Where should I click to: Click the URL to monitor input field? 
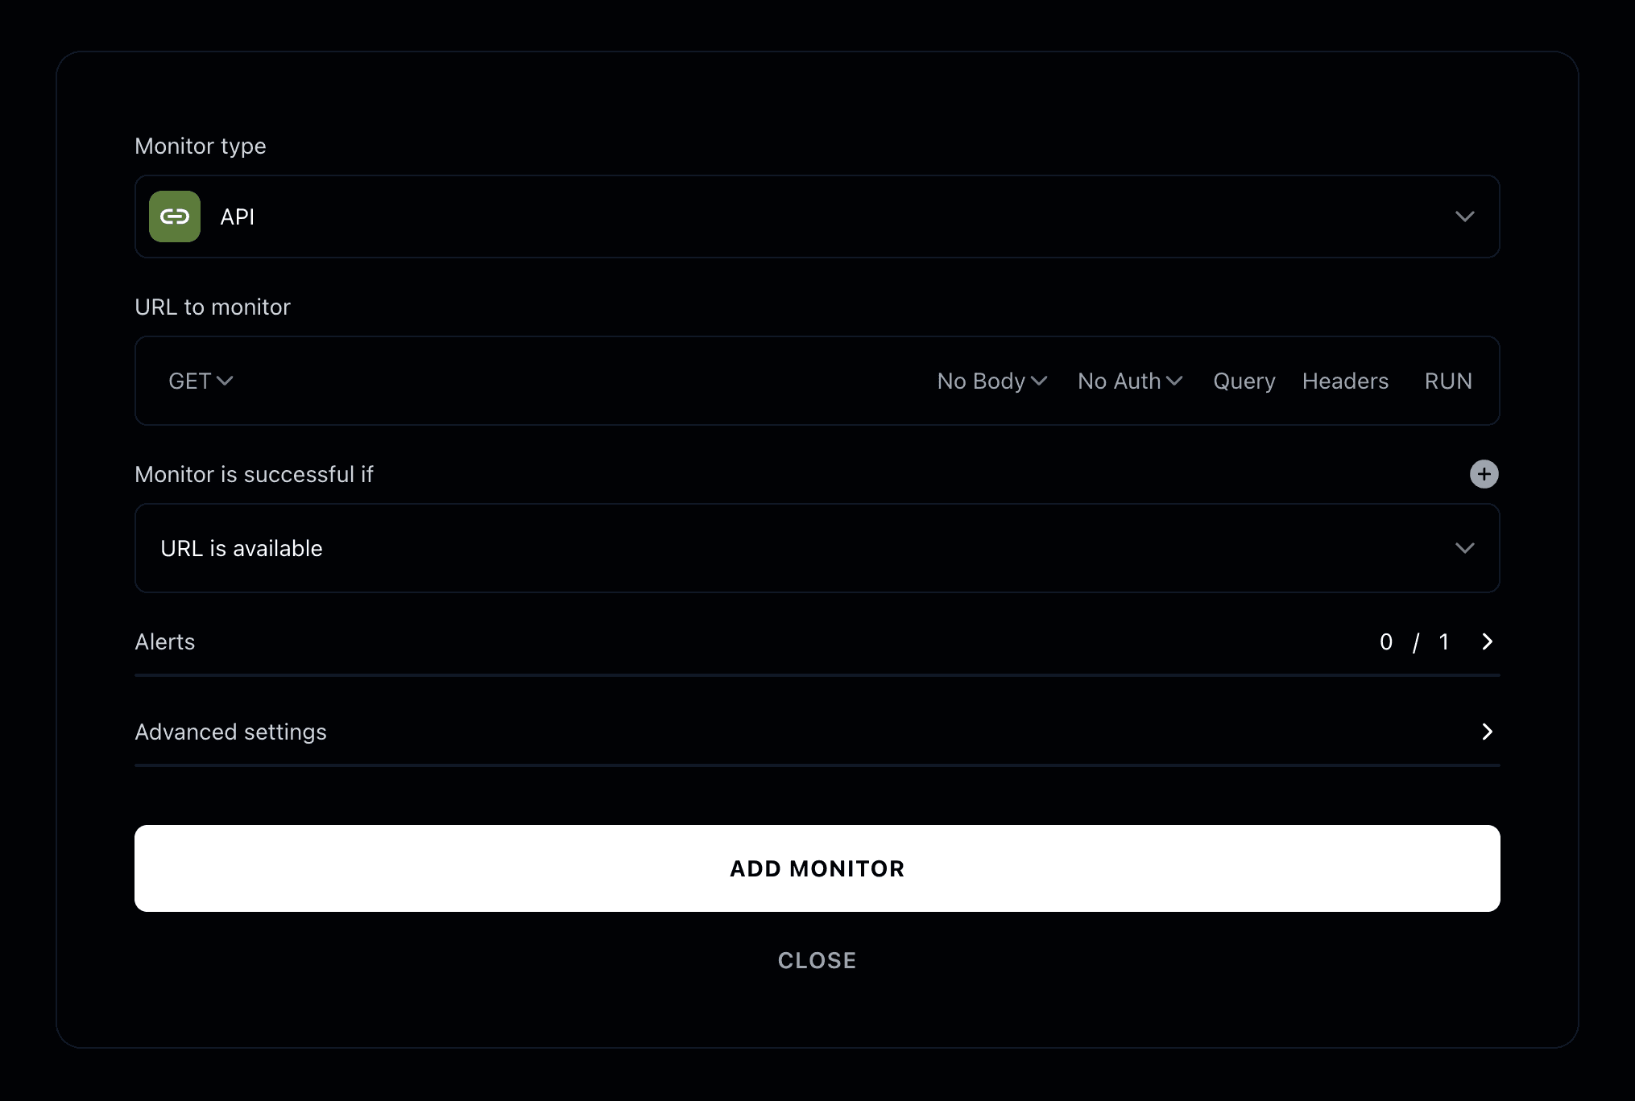564,381
